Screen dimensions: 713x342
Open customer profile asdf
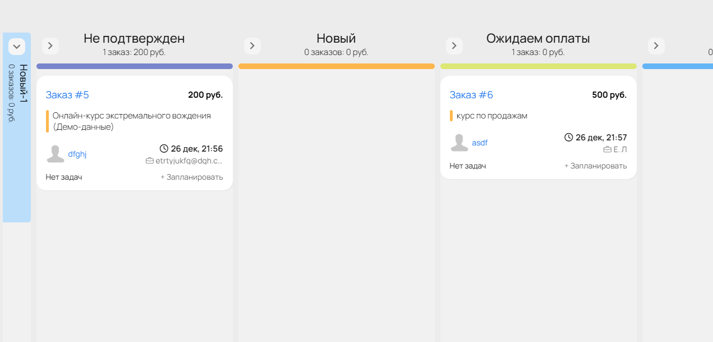click(x=480, y=143)
